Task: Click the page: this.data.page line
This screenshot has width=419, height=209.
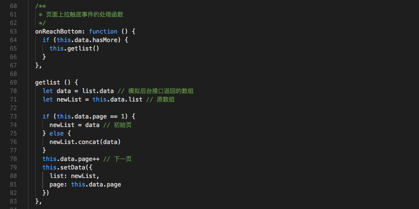Action: (x=85, y=185)
